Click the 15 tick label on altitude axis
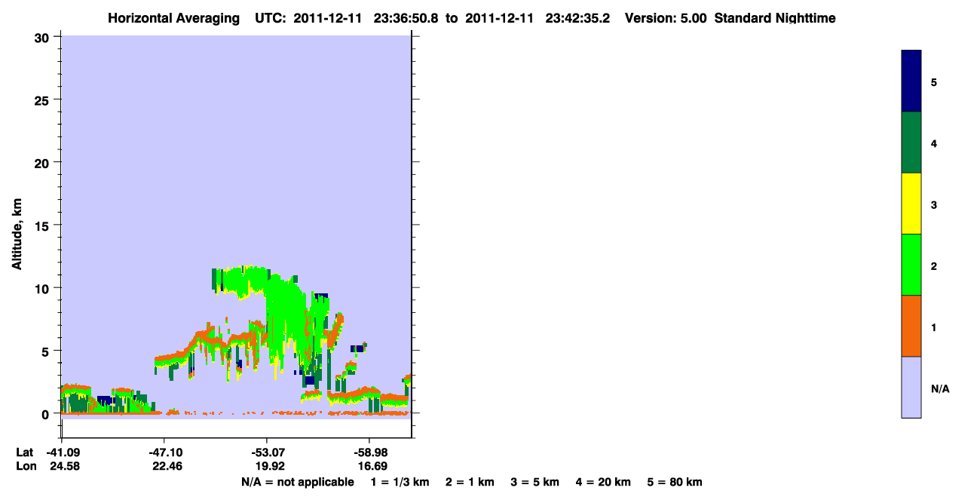 (x=43, y=225)
